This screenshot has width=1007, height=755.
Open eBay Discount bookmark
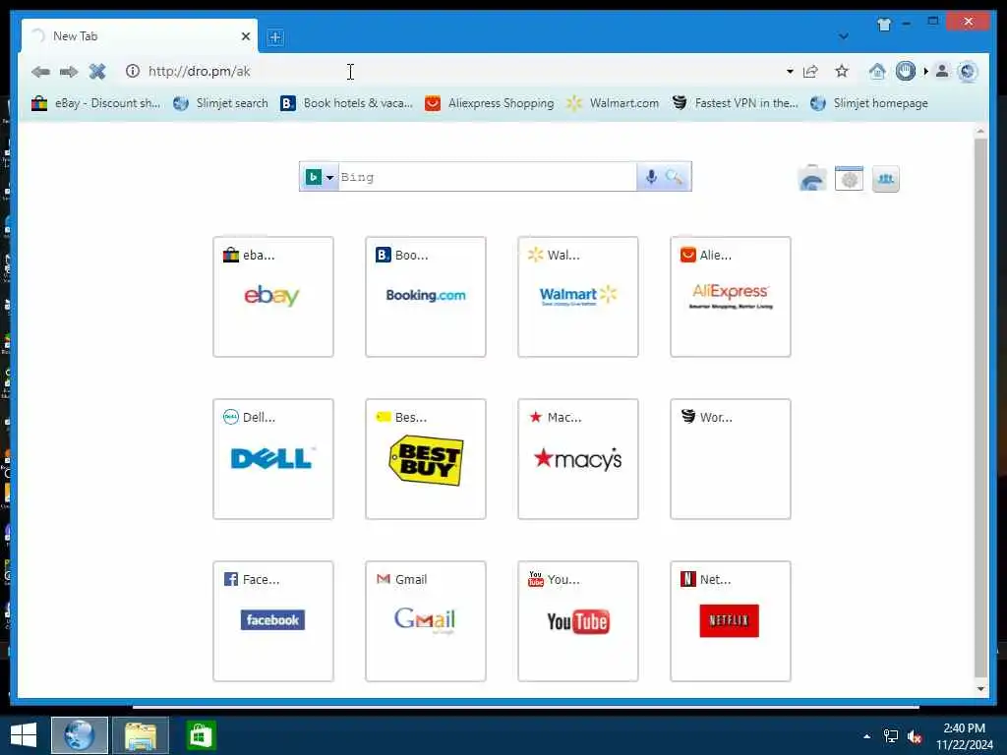[95, 103]
